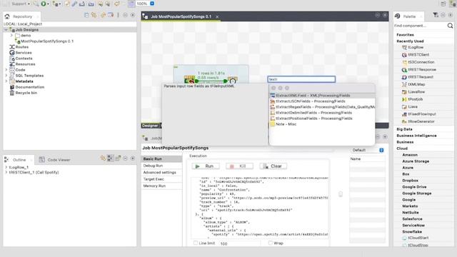This screenshot has height=257, width=457.
Task: Click the green Run job toolbar icon
Action: pyautogui.click(x=44, y=4)
